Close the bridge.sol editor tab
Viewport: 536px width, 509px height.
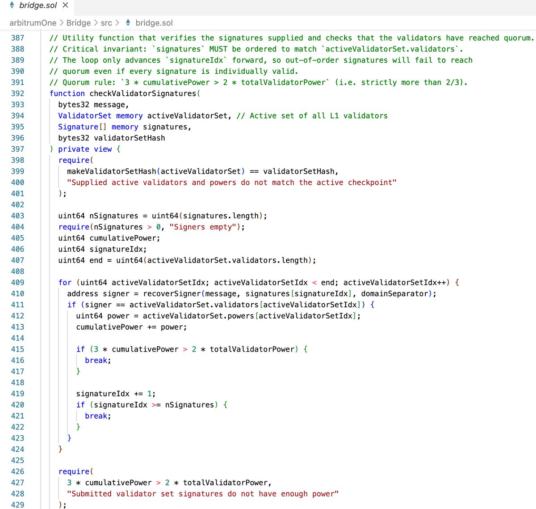(x=65, y=5)
